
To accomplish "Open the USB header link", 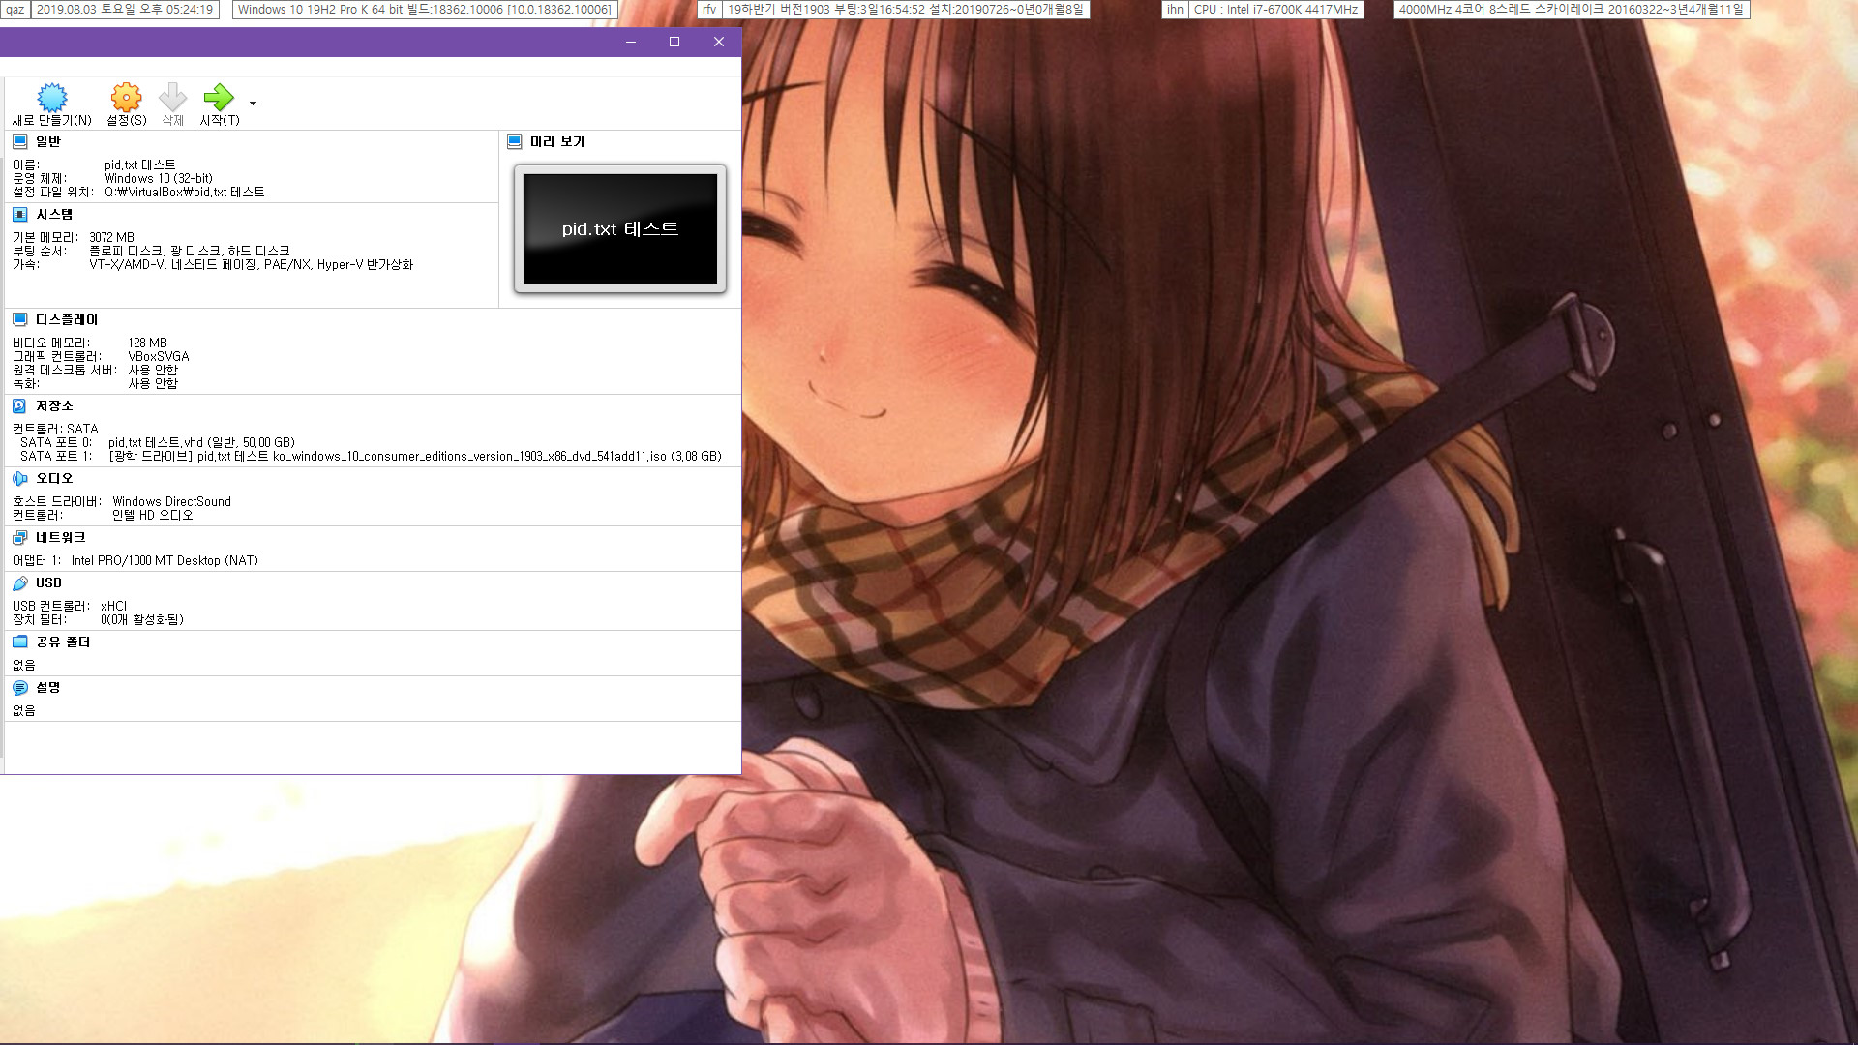I will 48,583.
